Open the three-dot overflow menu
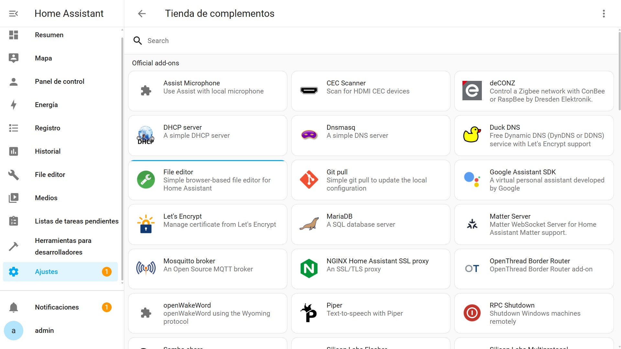 coord(604,14)
